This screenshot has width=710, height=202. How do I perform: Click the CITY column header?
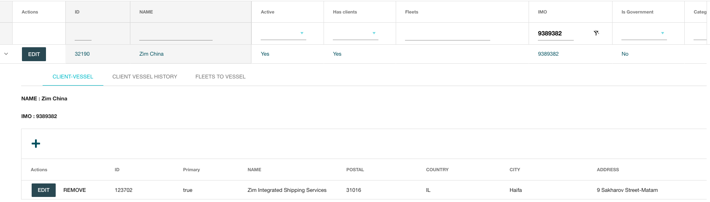coord(515,170)
